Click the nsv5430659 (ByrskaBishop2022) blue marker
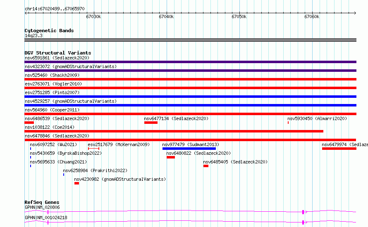368x227 pixels. pyautogui.click(x=31, y=157)
